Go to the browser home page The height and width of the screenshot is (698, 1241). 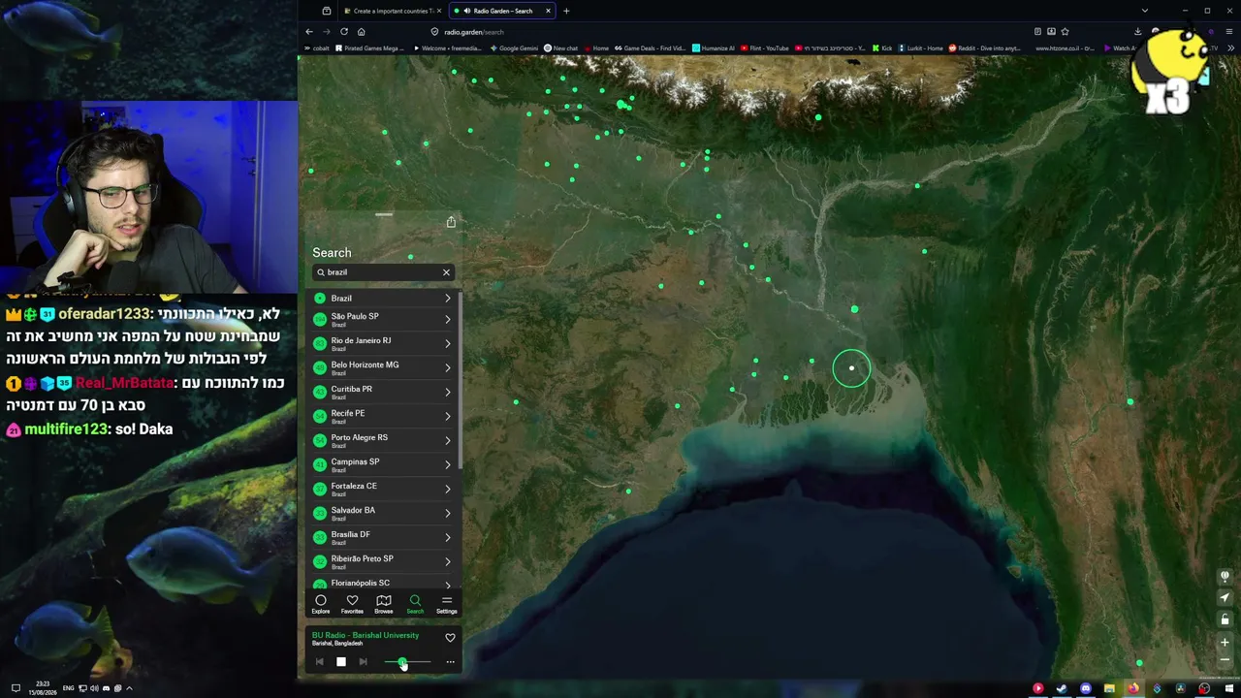pyautogui.click(x=361, y=32)
